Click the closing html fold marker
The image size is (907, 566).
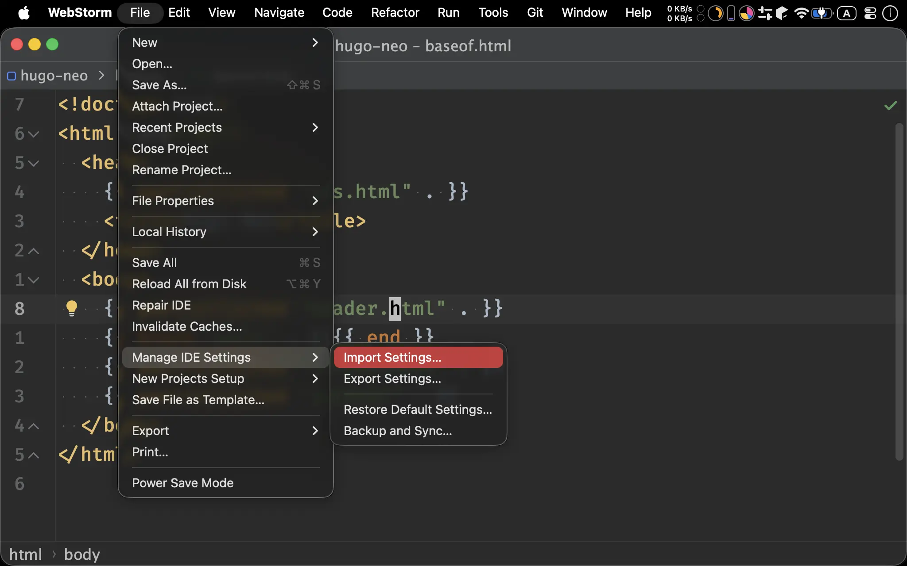click(34, 455)
